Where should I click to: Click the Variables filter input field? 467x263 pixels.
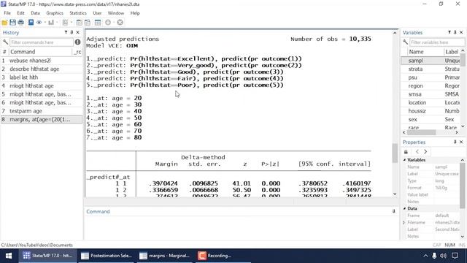[436, 42]
